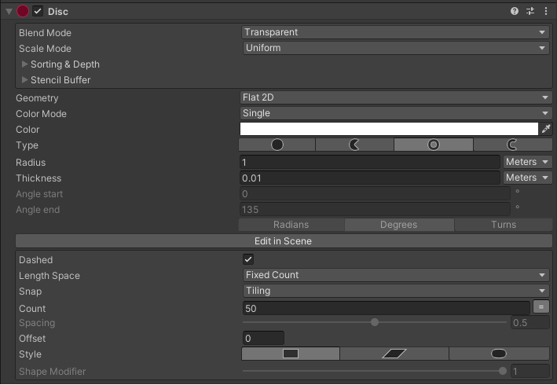Open the Radius Meters unit dropdown
Image resolution: width=557 pixels, height=385 pixels.
point(527,162)
